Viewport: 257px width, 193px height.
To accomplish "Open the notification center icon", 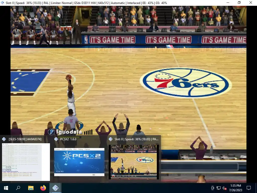I will pos(249,188).
